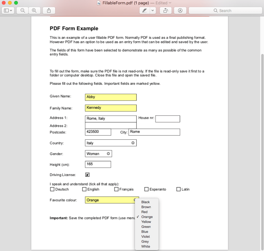Click the sidebar view options icon

(x=8, y=10)
